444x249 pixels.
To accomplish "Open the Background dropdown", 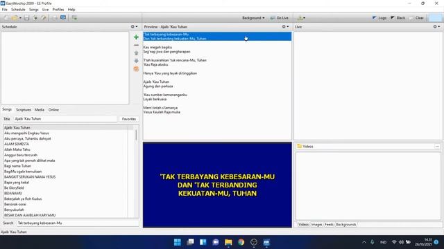I will tap(253, 18).
